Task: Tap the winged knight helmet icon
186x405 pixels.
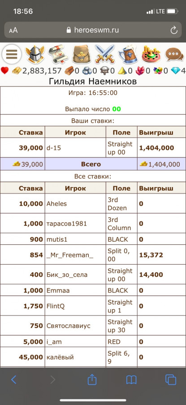Action: pos(35,54)
